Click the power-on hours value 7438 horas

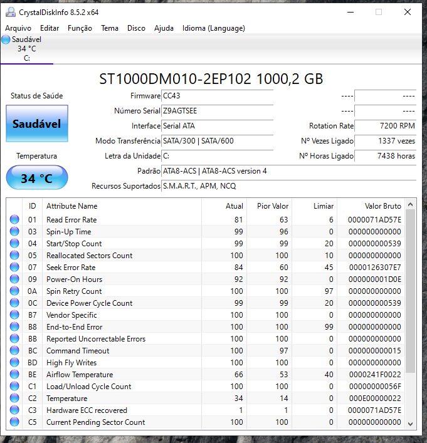[x=385, y=156]
